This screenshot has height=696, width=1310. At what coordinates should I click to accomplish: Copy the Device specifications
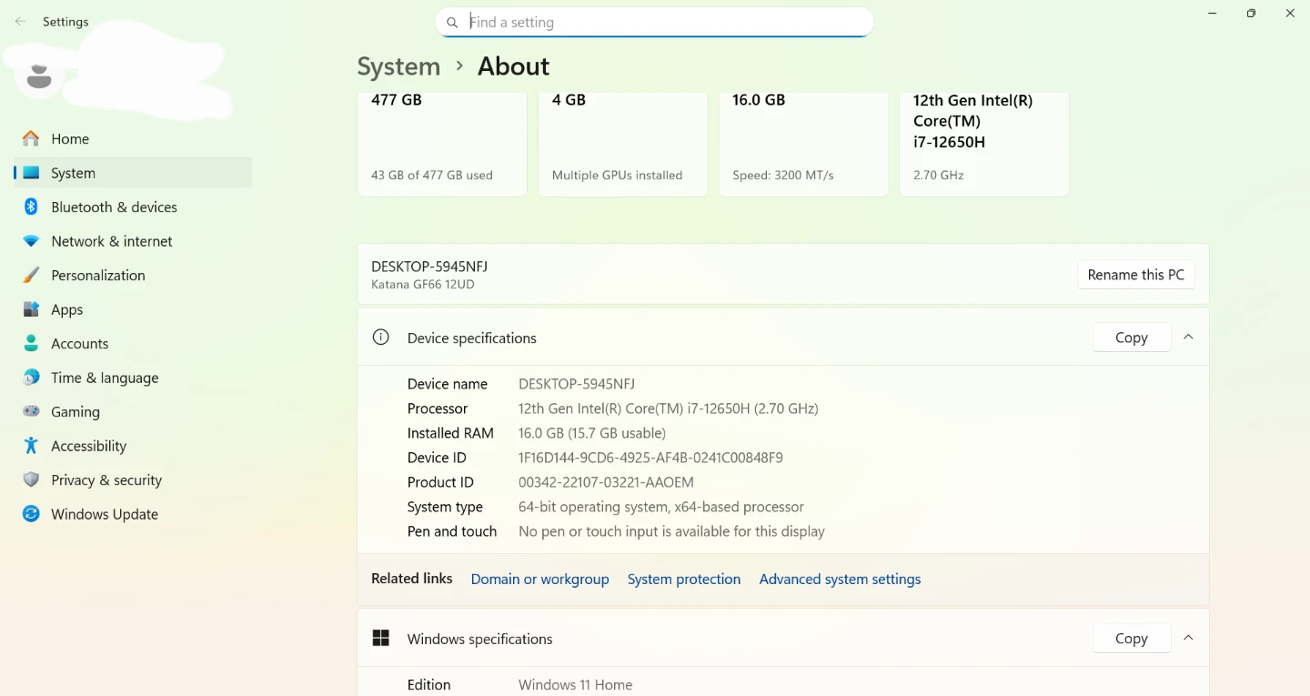point(1132,338)
